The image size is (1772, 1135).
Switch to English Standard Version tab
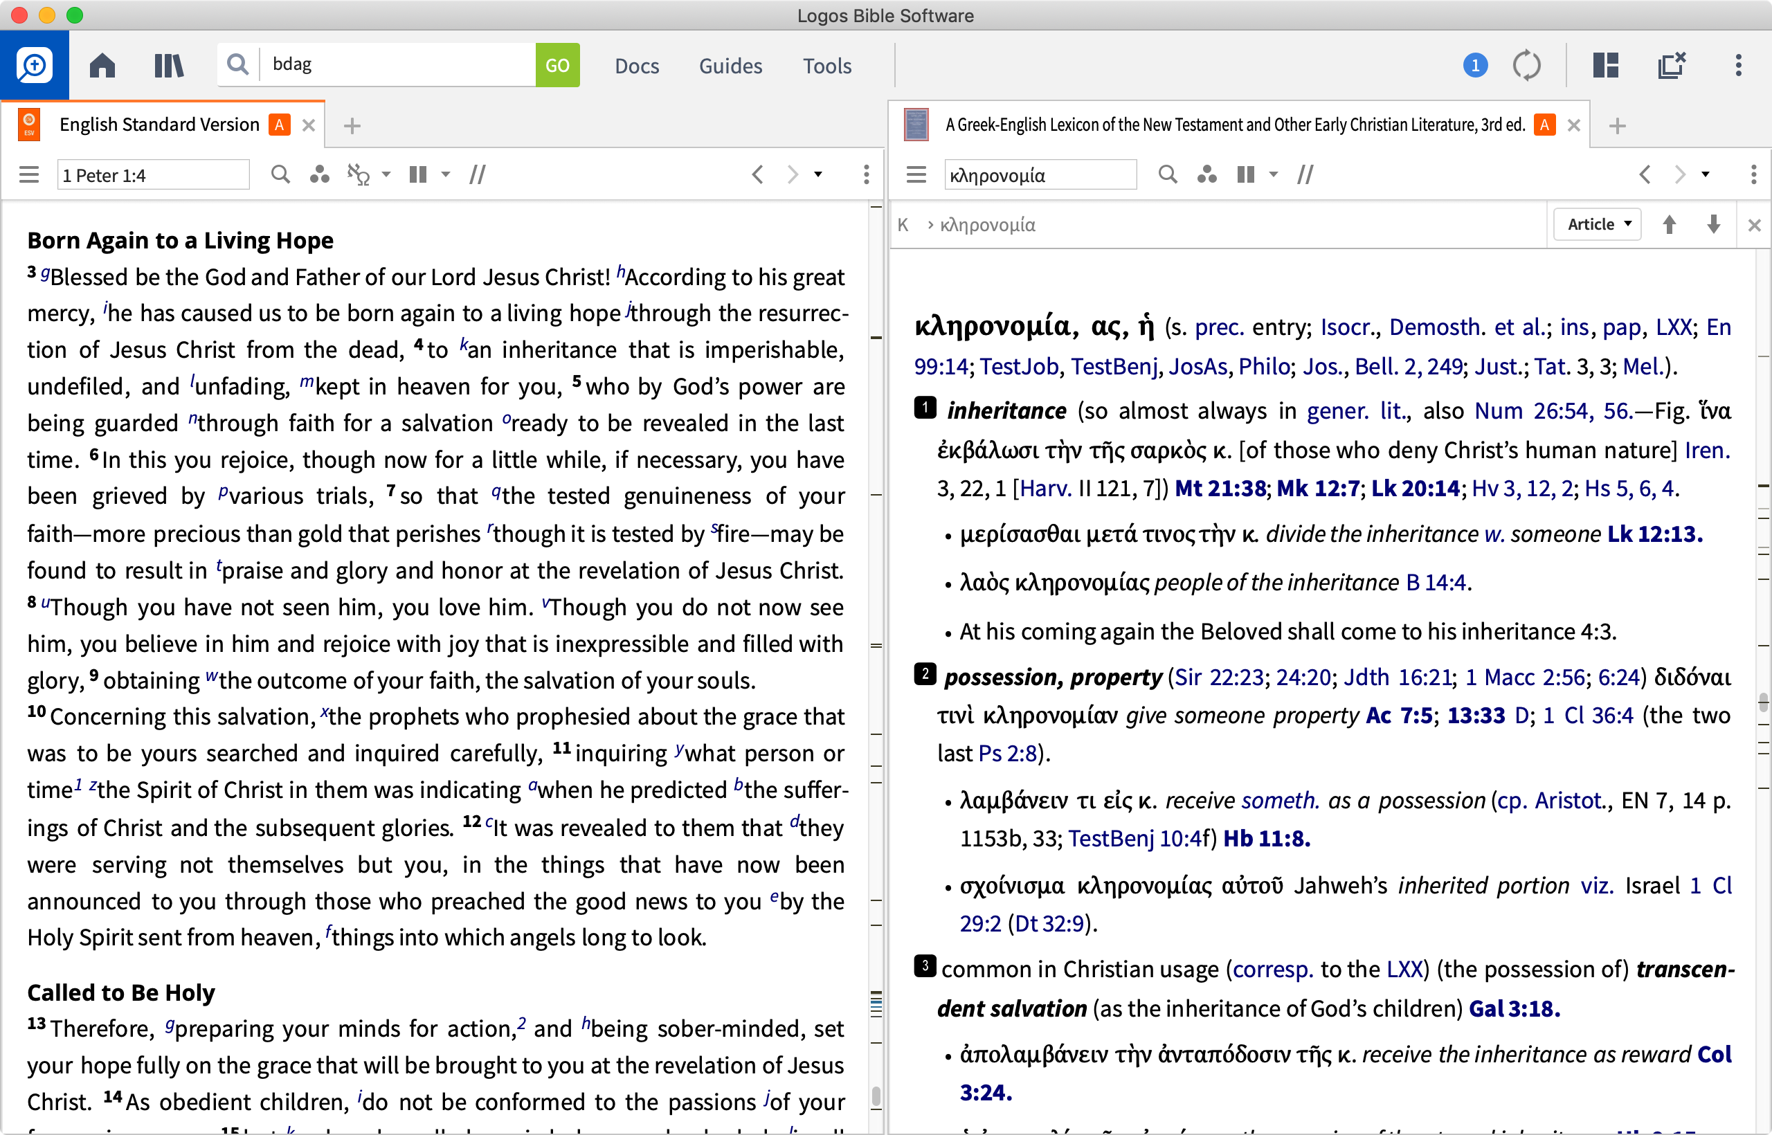tap(159, 125)
